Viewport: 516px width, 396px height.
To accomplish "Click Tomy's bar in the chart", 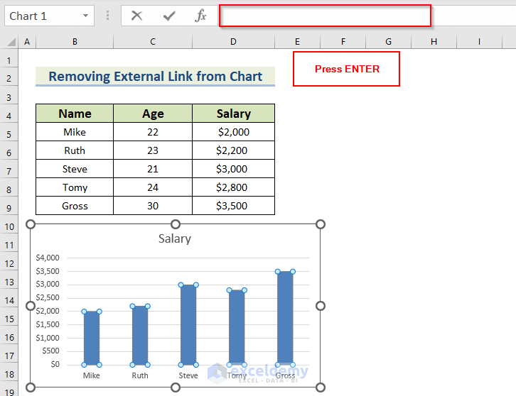I will [x=237, y=327].
